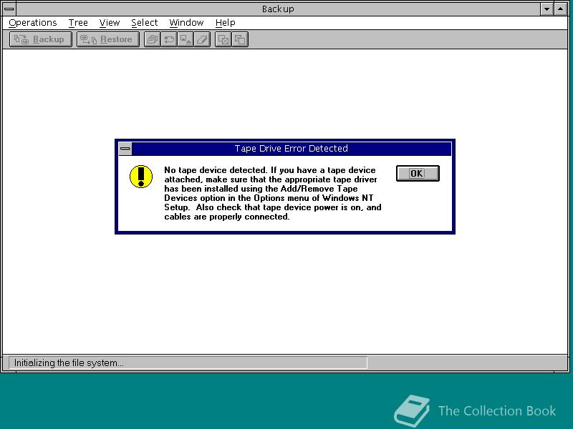Viewport: 573px width, 429px height.
Task: Click the Catalog stacked-pages toolbar icon
Action: (x=153, y=39)
